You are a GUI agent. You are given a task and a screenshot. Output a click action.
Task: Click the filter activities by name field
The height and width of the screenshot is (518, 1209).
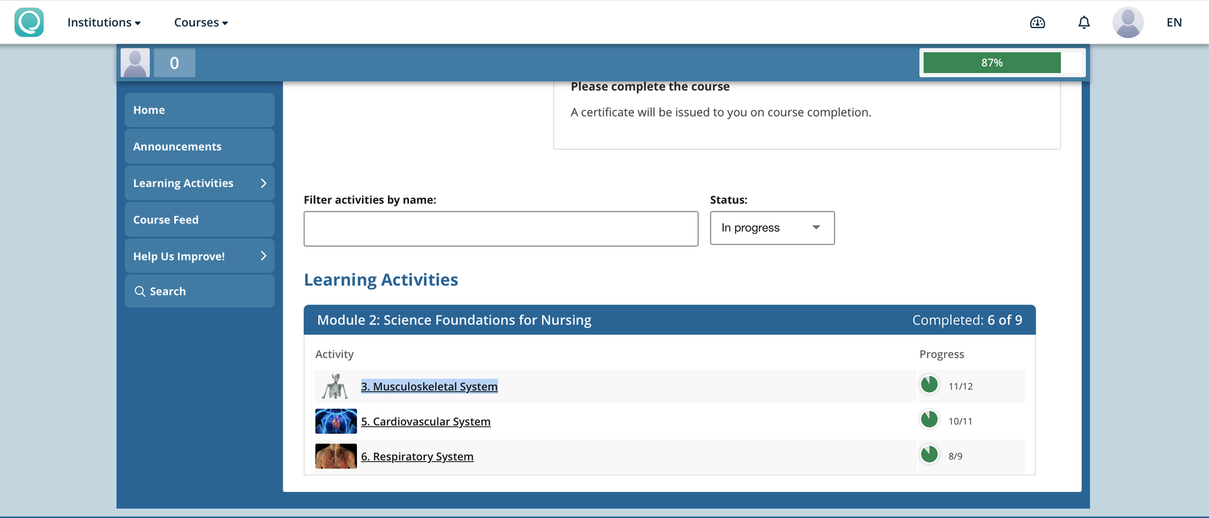[500, 229]
